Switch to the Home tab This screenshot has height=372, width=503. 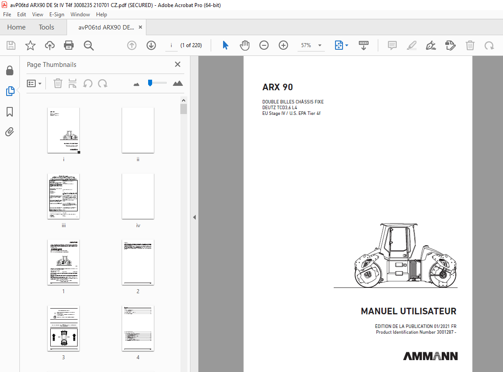[x=16, y=27]
